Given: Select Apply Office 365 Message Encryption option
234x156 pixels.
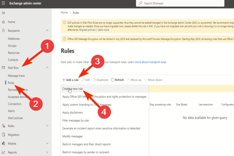Looking at the screenshot, I should (x=105, y=97).
